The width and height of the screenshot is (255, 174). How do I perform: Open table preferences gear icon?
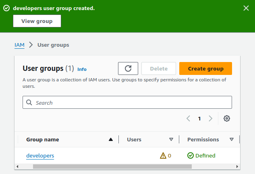[x=227, y=118]
